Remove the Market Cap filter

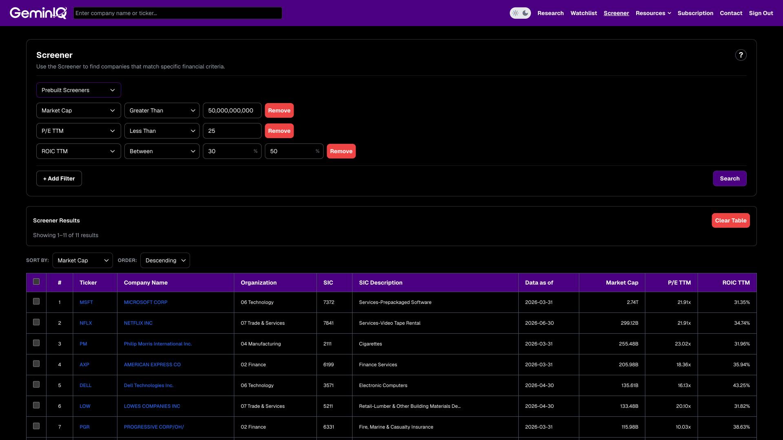pyautogui.click(x=279, y=110)
